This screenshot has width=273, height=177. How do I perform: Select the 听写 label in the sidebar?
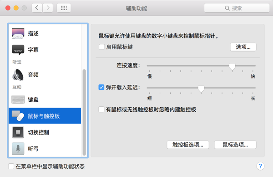[33, 149]
